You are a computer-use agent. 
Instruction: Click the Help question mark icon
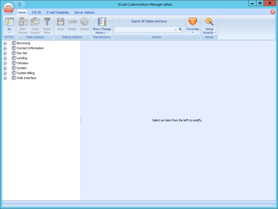tap(273, 12)
